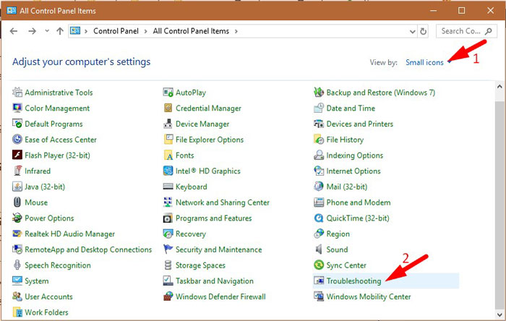Expand chevron after All Control Panel Items
This screenshot has height=321, width=506.
(236, 31)
